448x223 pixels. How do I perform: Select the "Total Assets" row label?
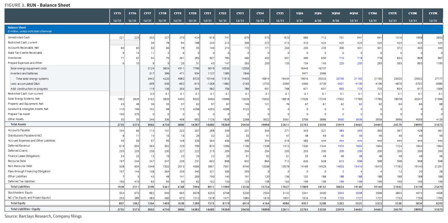pos(18,124)
